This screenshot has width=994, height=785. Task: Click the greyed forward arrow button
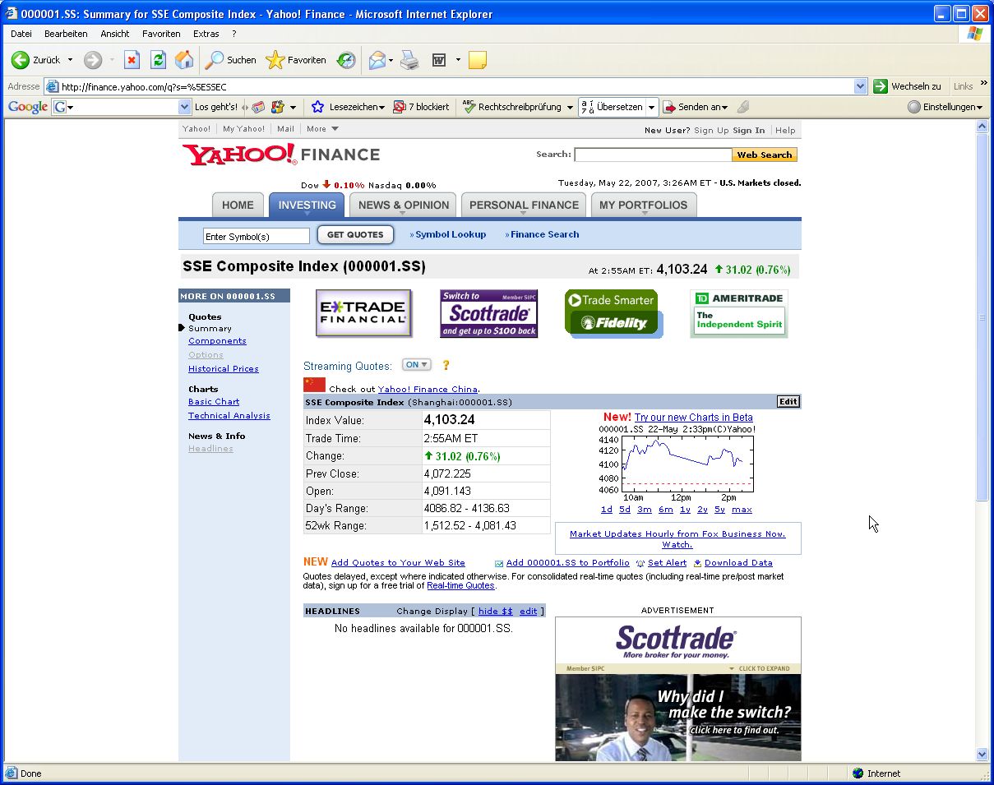pos(93,60)
